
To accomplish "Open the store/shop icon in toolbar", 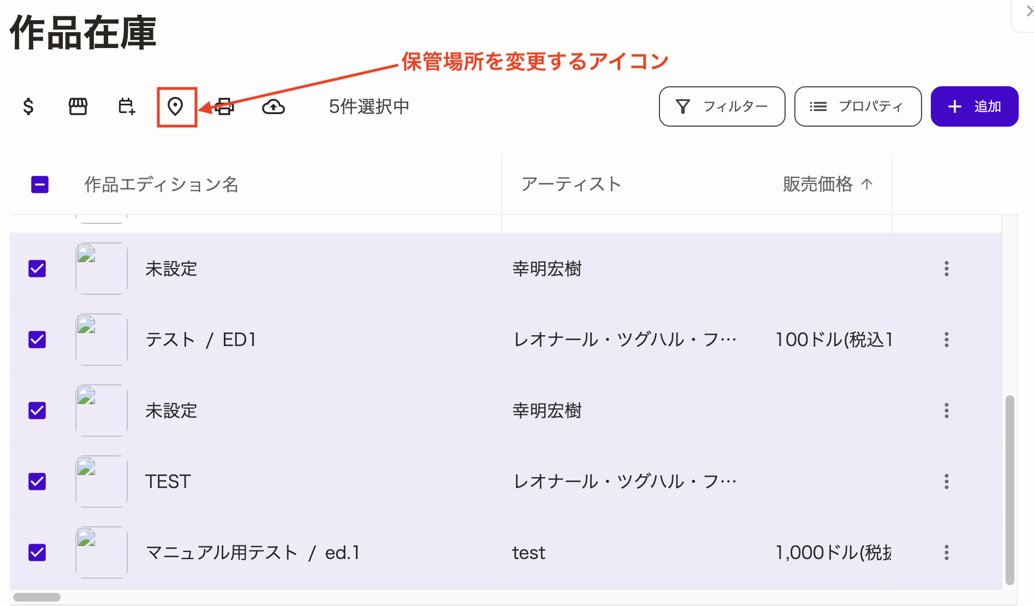I will 78,106.
